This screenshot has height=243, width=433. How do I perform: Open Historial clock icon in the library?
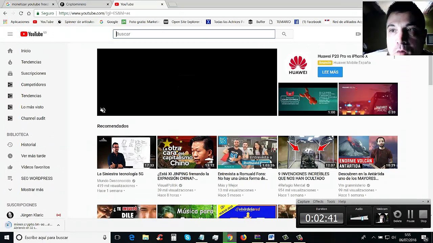(10, 145)
